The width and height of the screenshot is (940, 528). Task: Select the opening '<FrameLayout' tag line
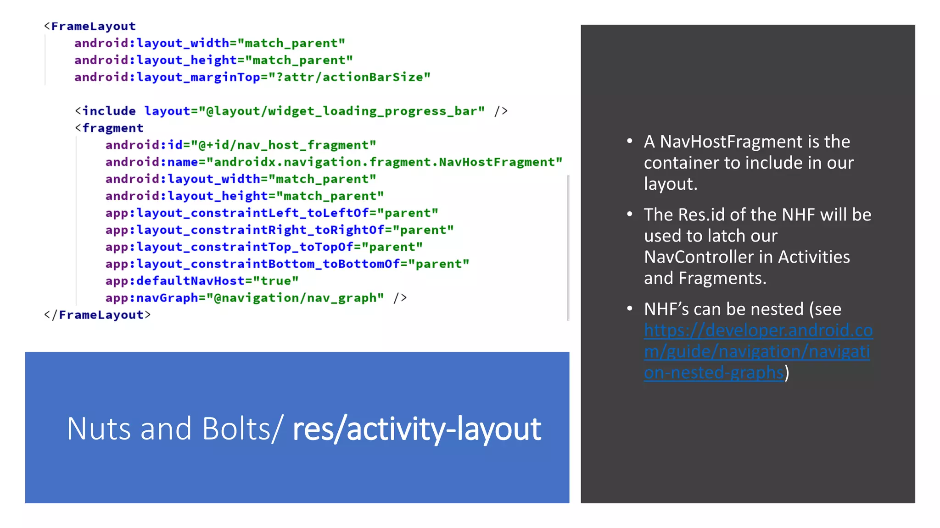pos(90,26)
